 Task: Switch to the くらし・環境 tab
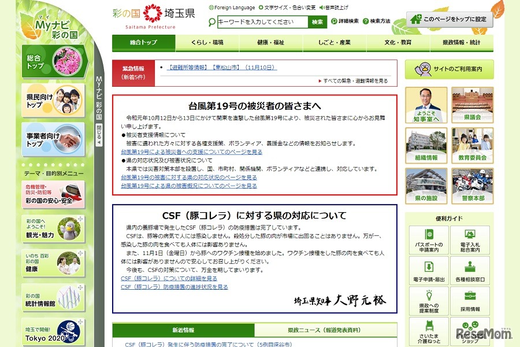[207, 42]
